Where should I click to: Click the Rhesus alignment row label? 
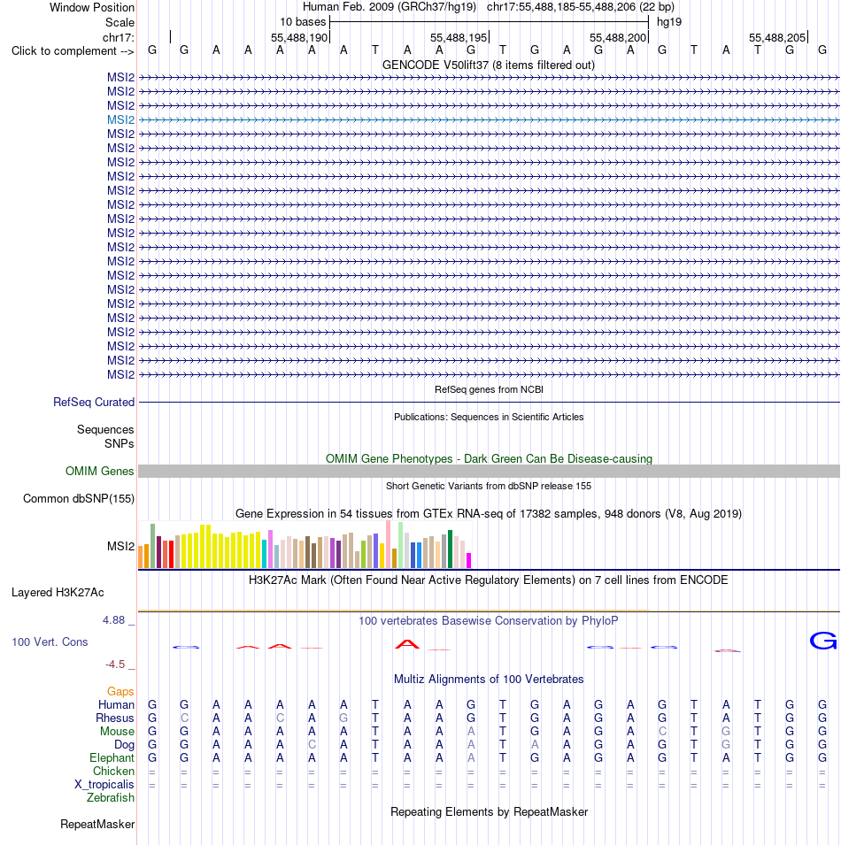pyautogui.click(x=115, y=718)
